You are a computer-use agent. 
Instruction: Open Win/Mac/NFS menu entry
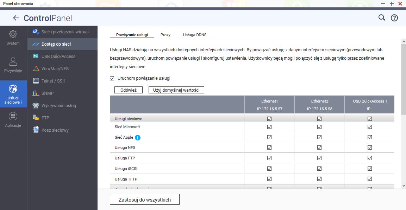(x=62, y=69)
